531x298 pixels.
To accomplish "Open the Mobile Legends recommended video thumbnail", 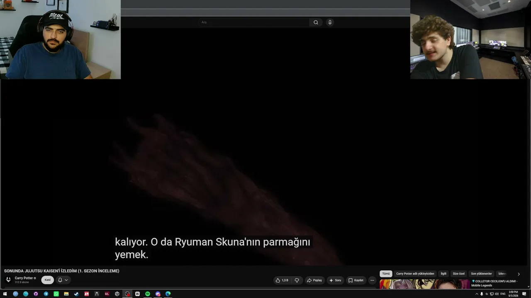I will pyautogui.click(x=424, y=284).
